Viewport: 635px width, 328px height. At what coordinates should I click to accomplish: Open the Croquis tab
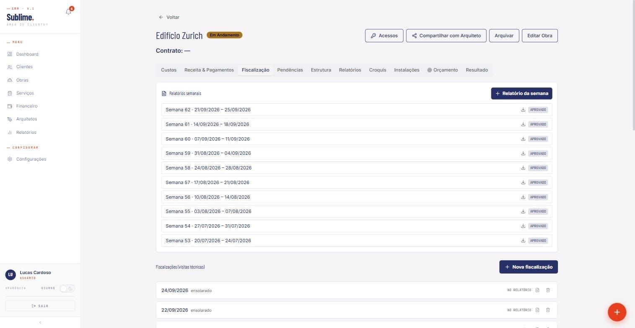377,70
